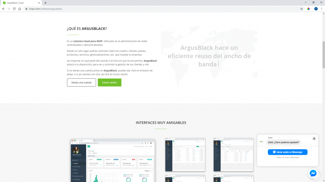Screen dimensions: 325x182
Task: Close the Messenger chat popup
Action: pos(314,139)
